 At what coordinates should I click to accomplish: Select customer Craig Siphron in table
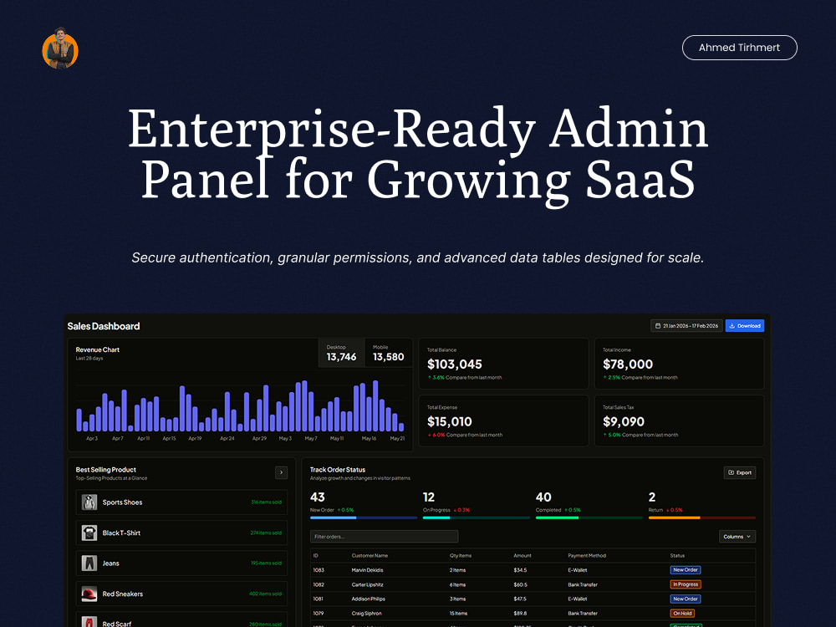366,613
